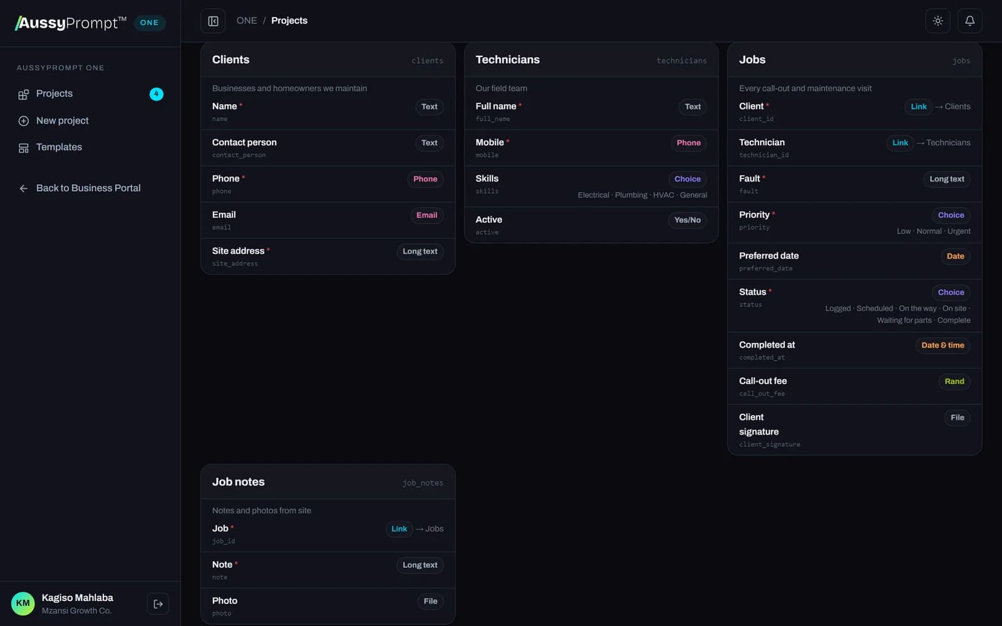
Task: Select the Job notes table title
Action: click(238, 482)
